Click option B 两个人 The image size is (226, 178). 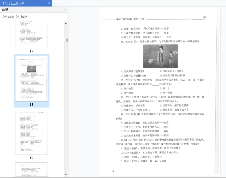[165, 88]
